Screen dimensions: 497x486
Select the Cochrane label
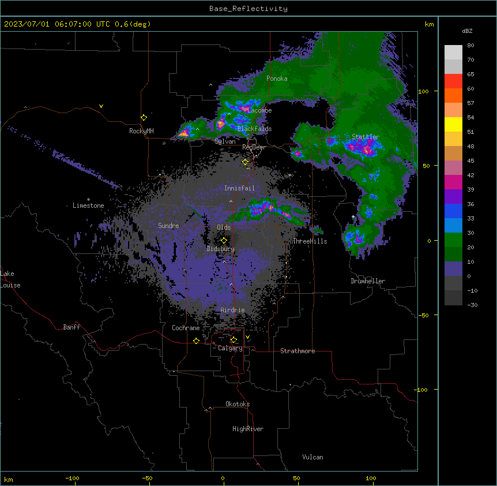point(186,328)
